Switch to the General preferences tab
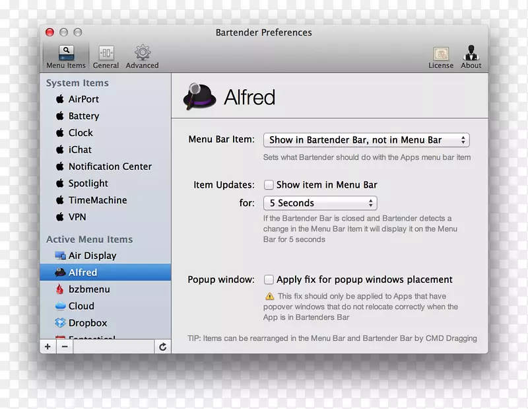Viewport: 528px width, 409px height. tap(106, 57)
